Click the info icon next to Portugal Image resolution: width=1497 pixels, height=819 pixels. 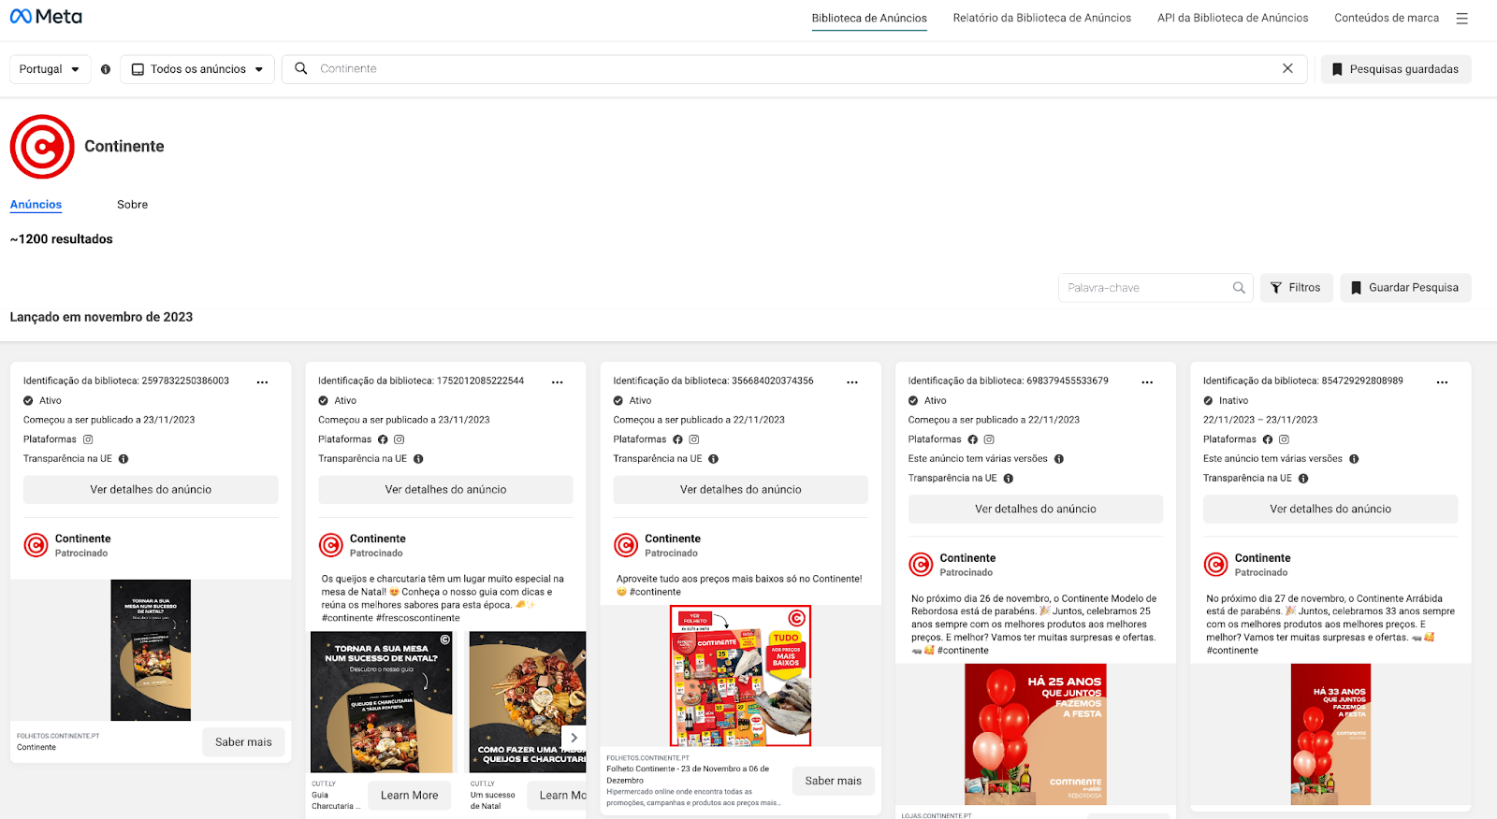(x=106, y=69)
